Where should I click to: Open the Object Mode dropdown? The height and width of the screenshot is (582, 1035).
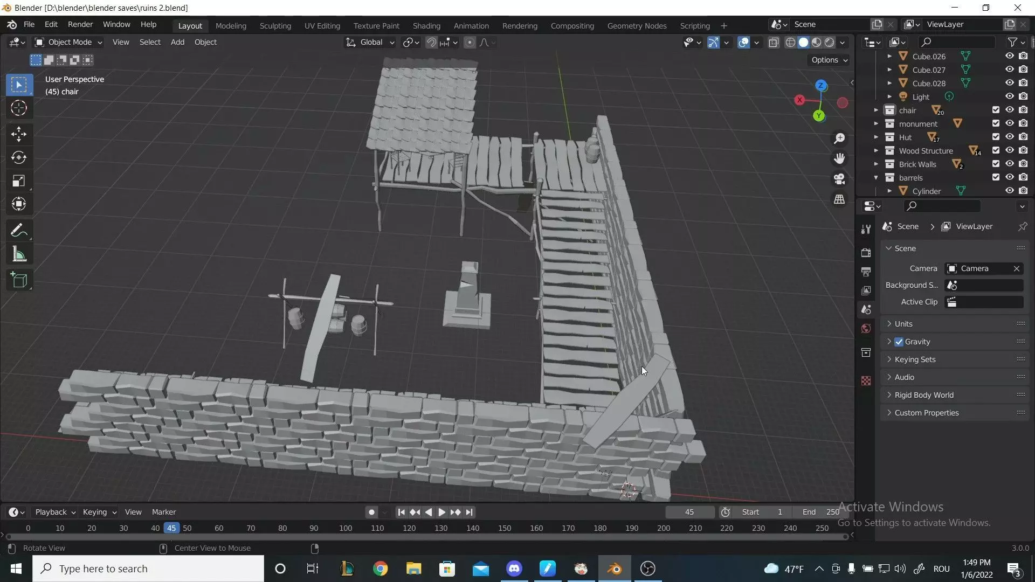pos(68,42)
